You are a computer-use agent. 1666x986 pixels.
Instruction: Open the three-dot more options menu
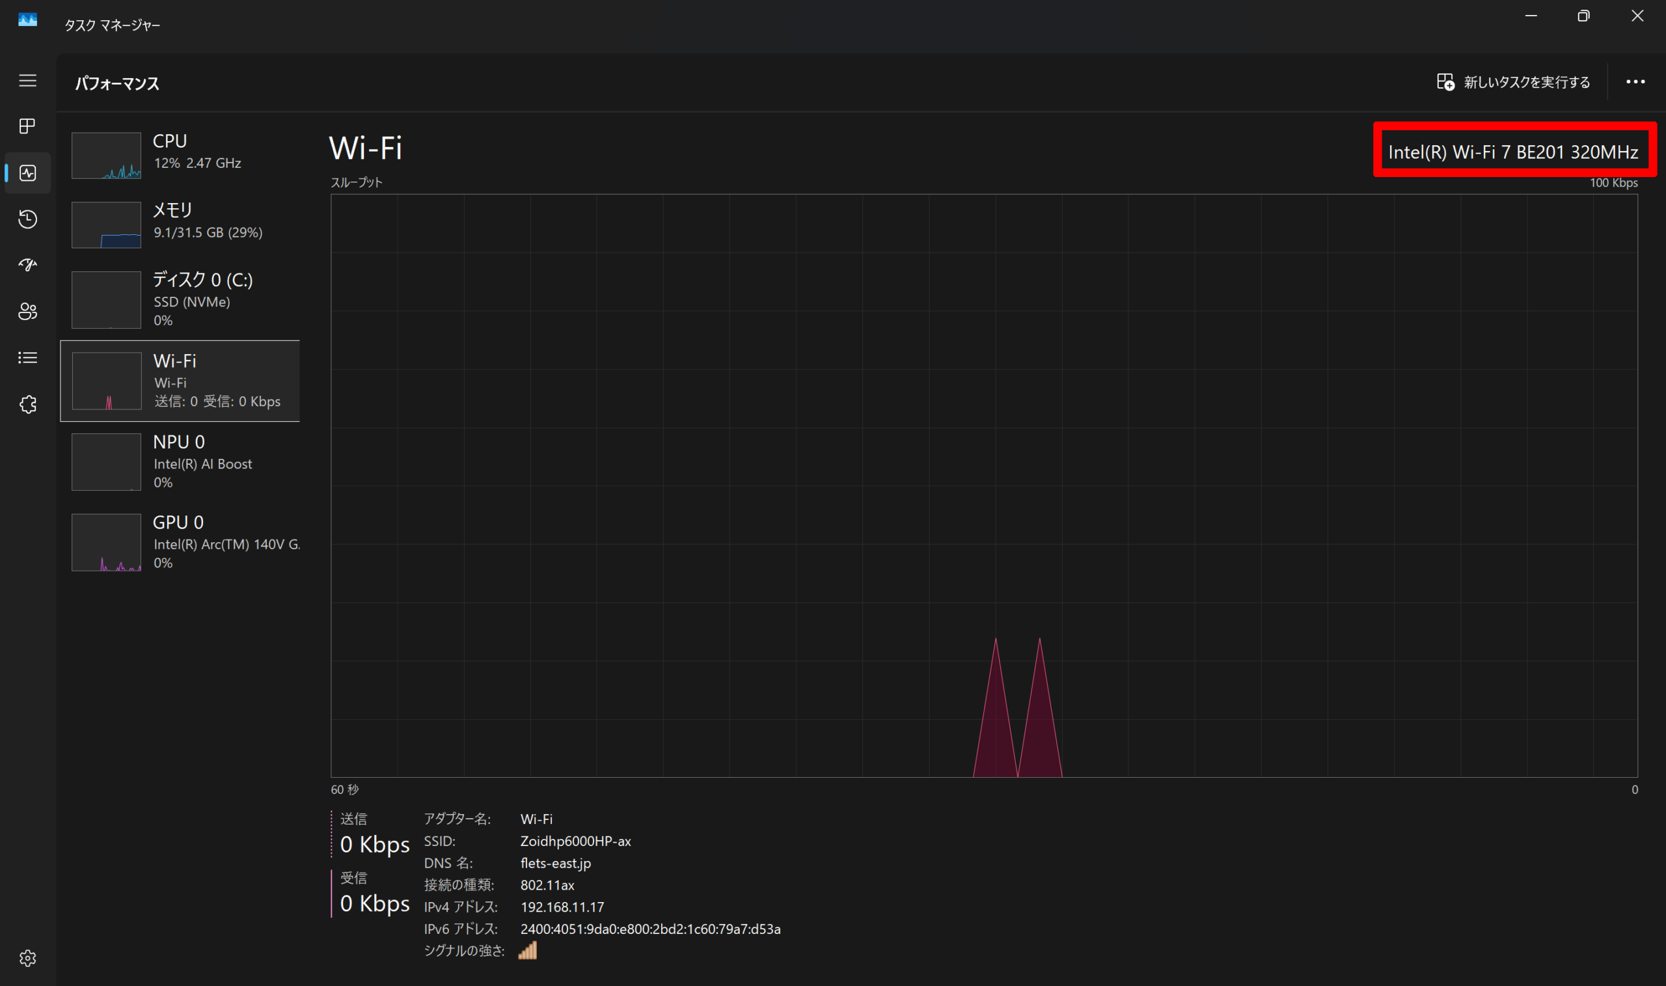pyautogui.click(x=1635, y=83)
